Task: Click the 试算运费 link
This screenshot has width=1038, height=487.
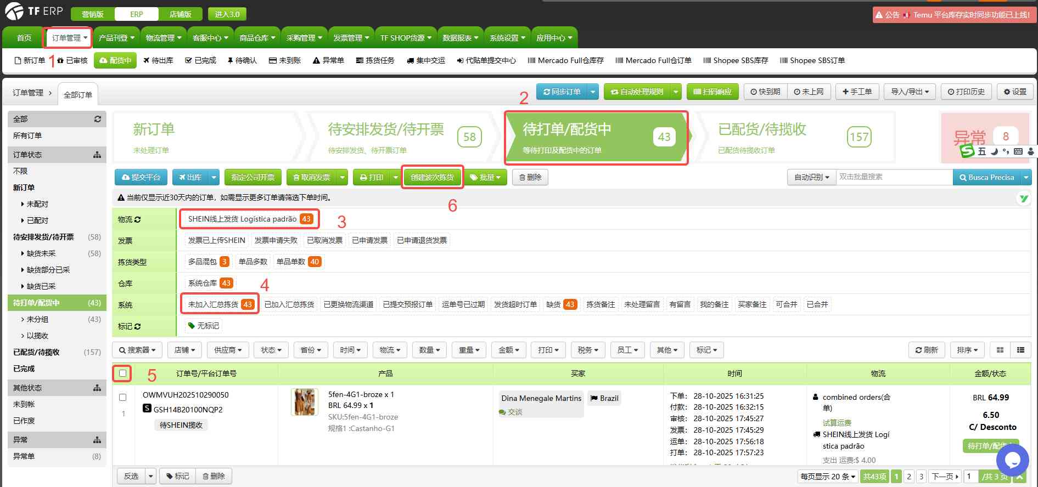Action: click(837, 423)
